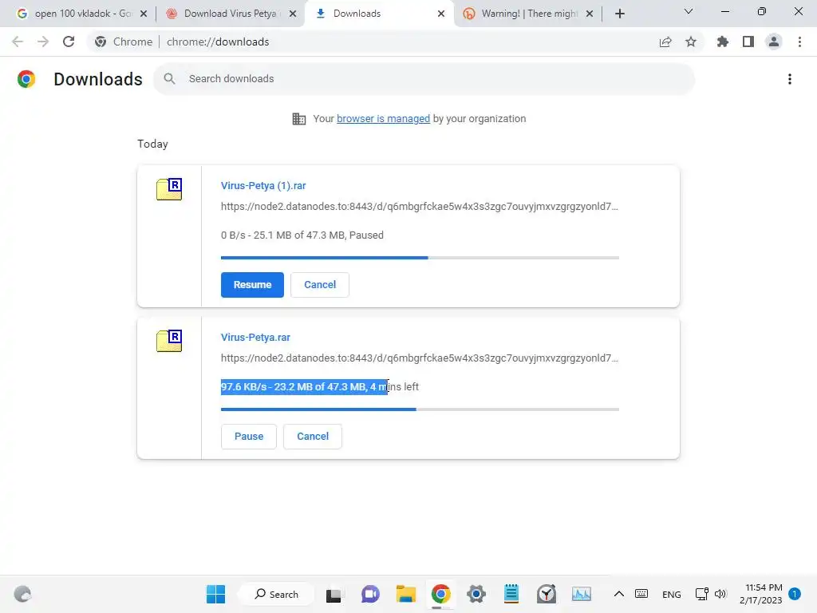Viewport: 817px width, 613px height.
Task: Reload the downloads page
Action: (69, 42)
